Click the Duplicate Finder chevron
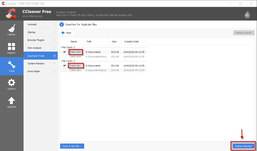The image size is (257, 151). coord(54,56)
